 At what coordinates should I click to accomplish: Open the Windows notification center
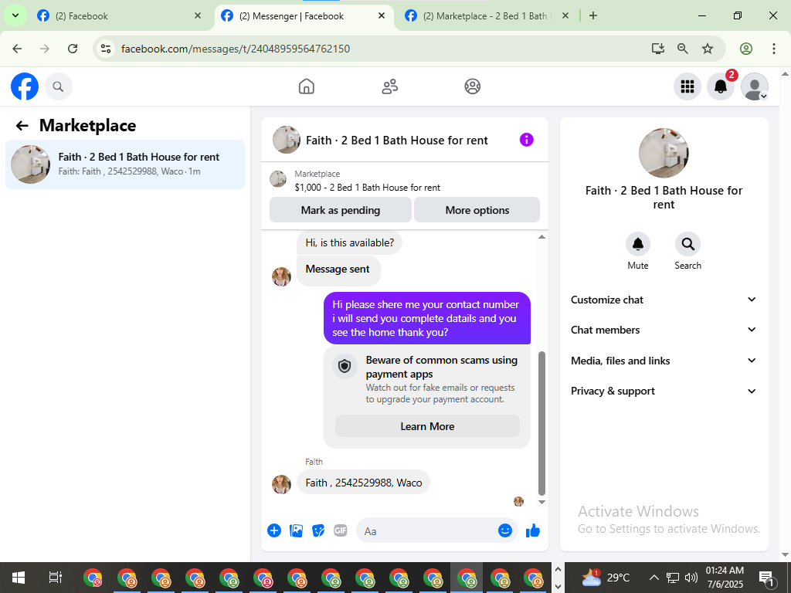coord(766,578)
